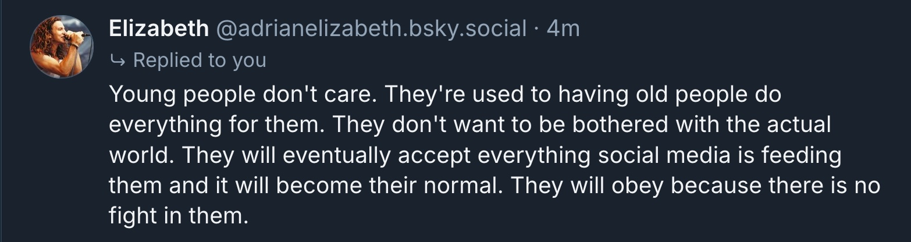
Task: Click the display name Elizabeth
Action: tap(158, 29)
